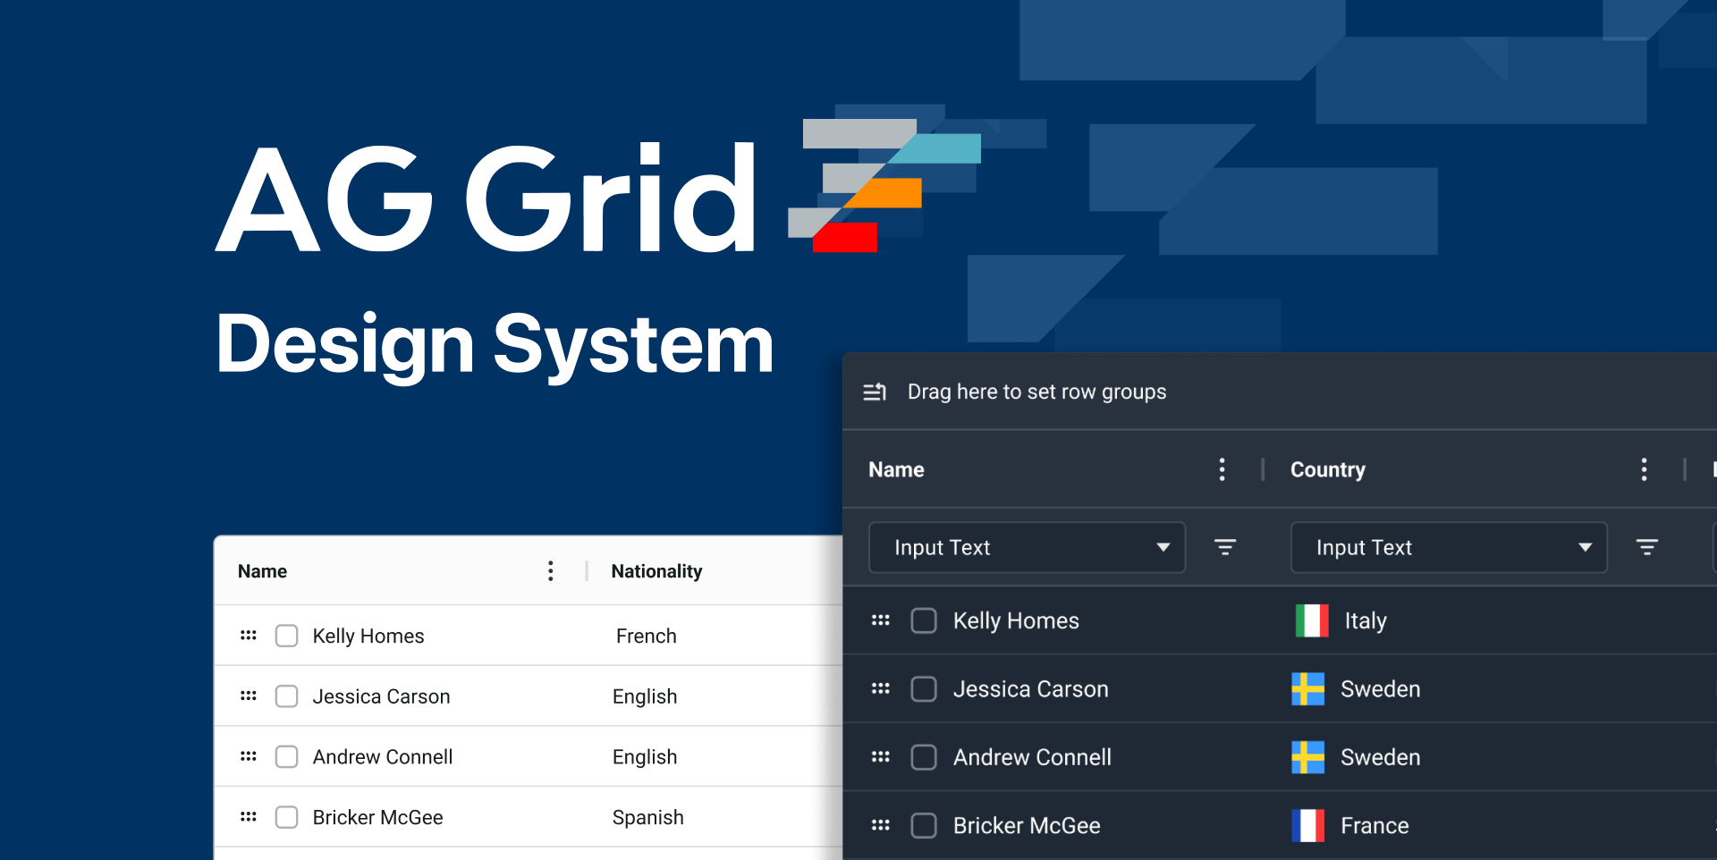Click the filter icon beside Country Input Text
1717x860 pixels.
tap(1647, 547)
